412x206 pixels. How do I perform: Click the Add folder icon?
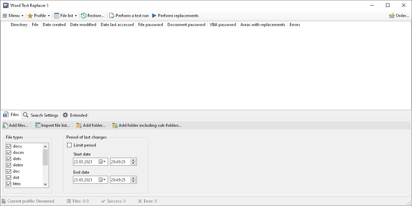pyautogui.click(x=79, y=126)
